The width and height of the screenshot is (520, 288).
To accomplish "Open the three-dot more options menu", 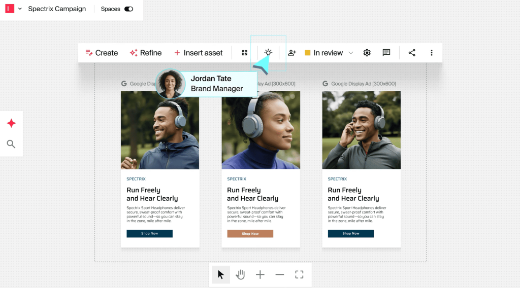I will pos(432,53).
